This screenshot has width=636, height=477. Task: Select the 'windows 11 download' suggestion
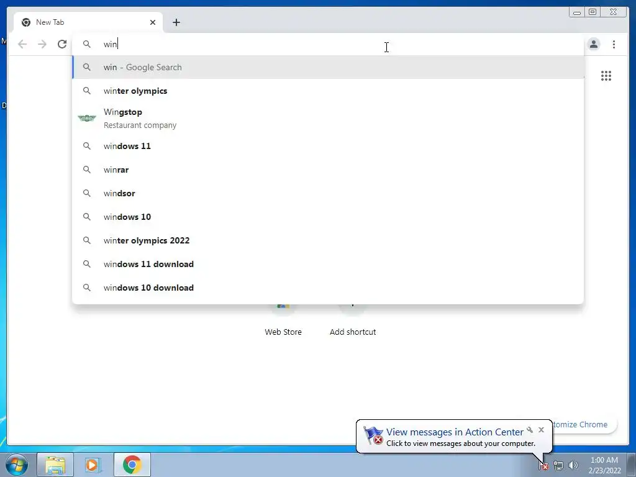(x=328, y=264)
